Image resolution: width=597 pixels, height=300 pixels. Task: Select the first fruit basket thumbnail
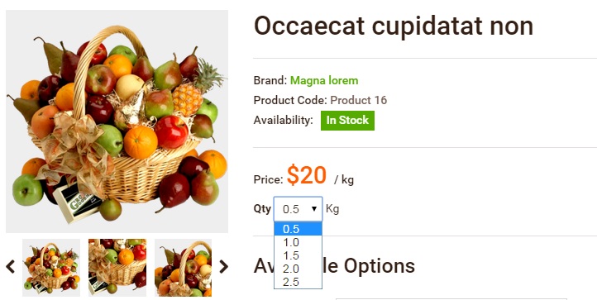pos(51,268)
